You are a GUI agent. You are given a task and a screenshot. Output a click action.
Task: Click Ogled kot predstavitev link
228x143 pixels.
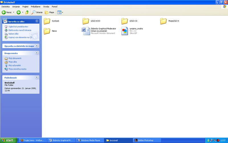tap(18, 27)
